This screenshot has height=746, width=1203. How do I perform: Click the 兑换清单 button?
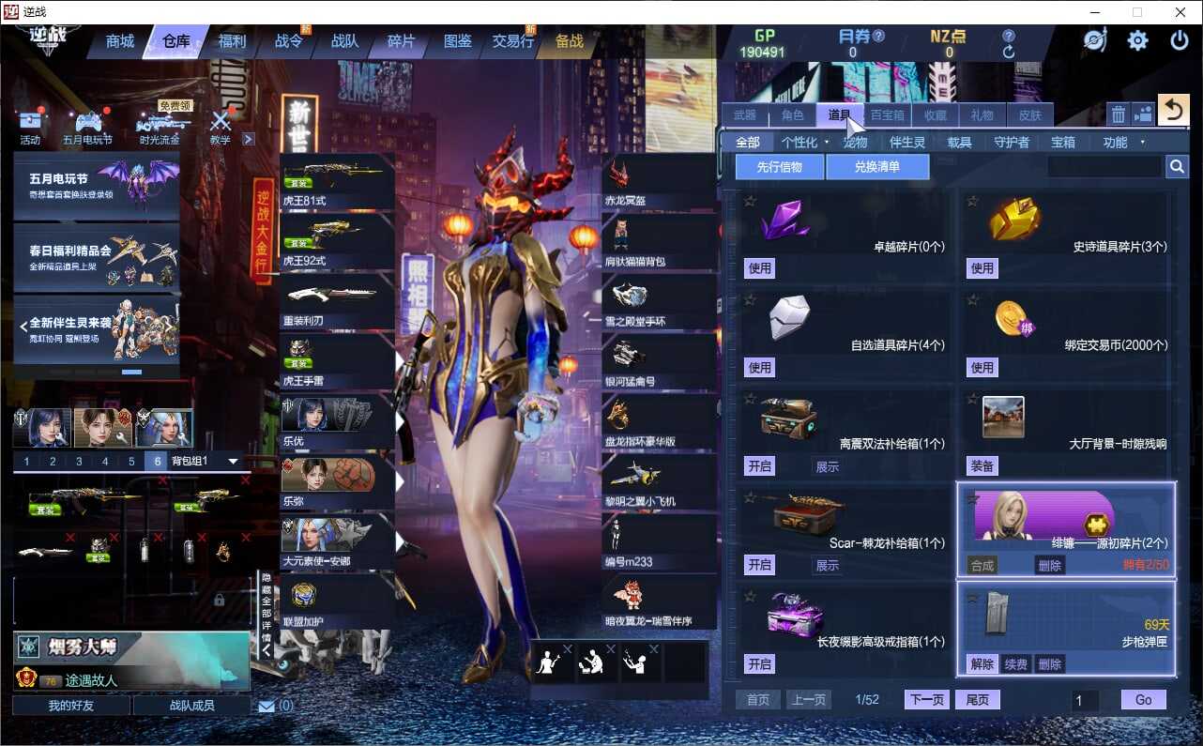coord(877,167)
